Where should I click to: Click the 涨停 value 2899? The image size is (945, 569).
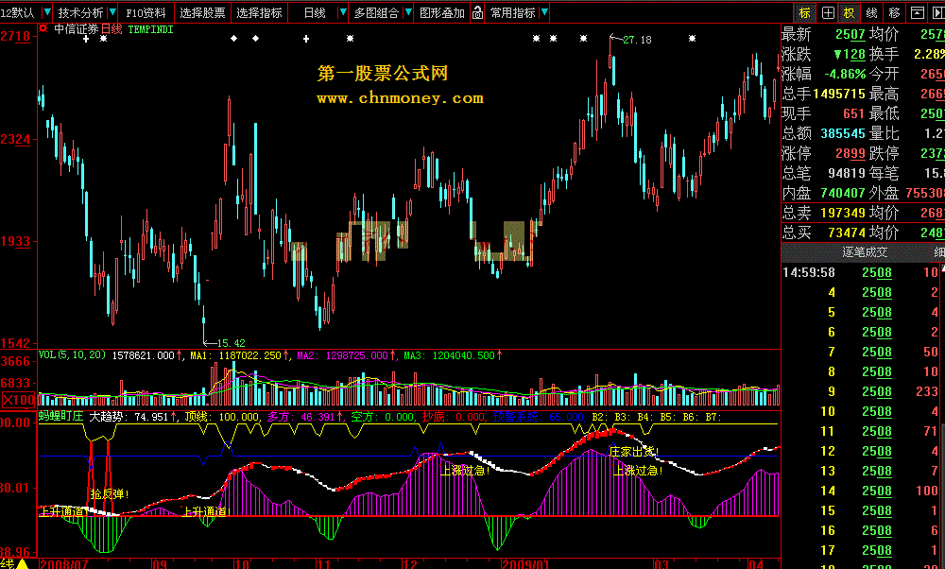[850, 154]
